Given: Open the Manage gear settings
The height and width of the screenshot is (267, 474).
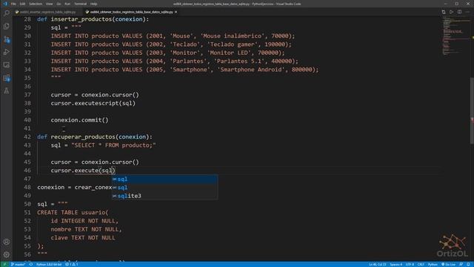Looking at the screenshot, I should tap(7, 254).
